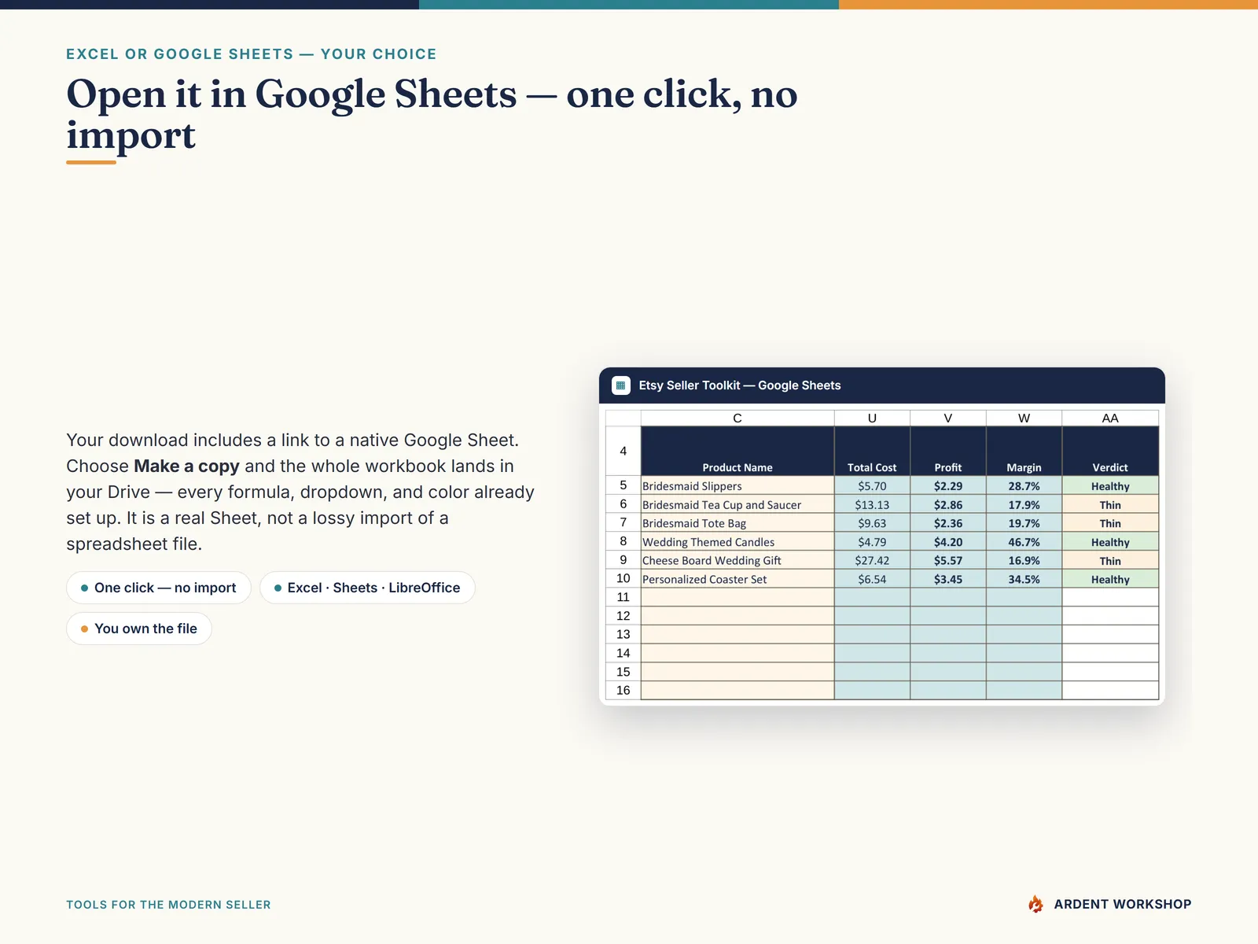This screenshot has height=944, width=1258.
Task: Click the 46.7% margin cell
Action: tap(1024, 542)
